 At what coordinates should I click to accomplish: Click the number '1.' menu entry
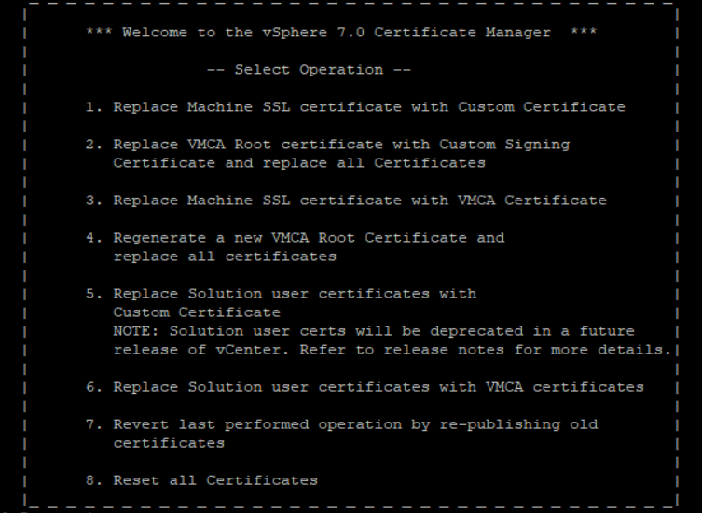pos(93,107)
